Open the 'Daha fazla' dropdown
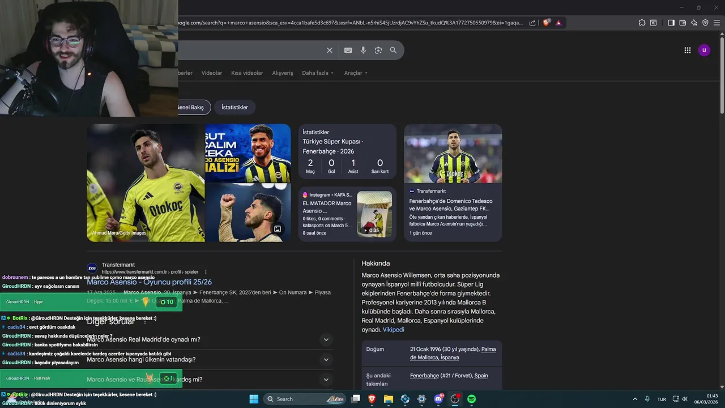725x408 pixels. click(x=318, y=73)
